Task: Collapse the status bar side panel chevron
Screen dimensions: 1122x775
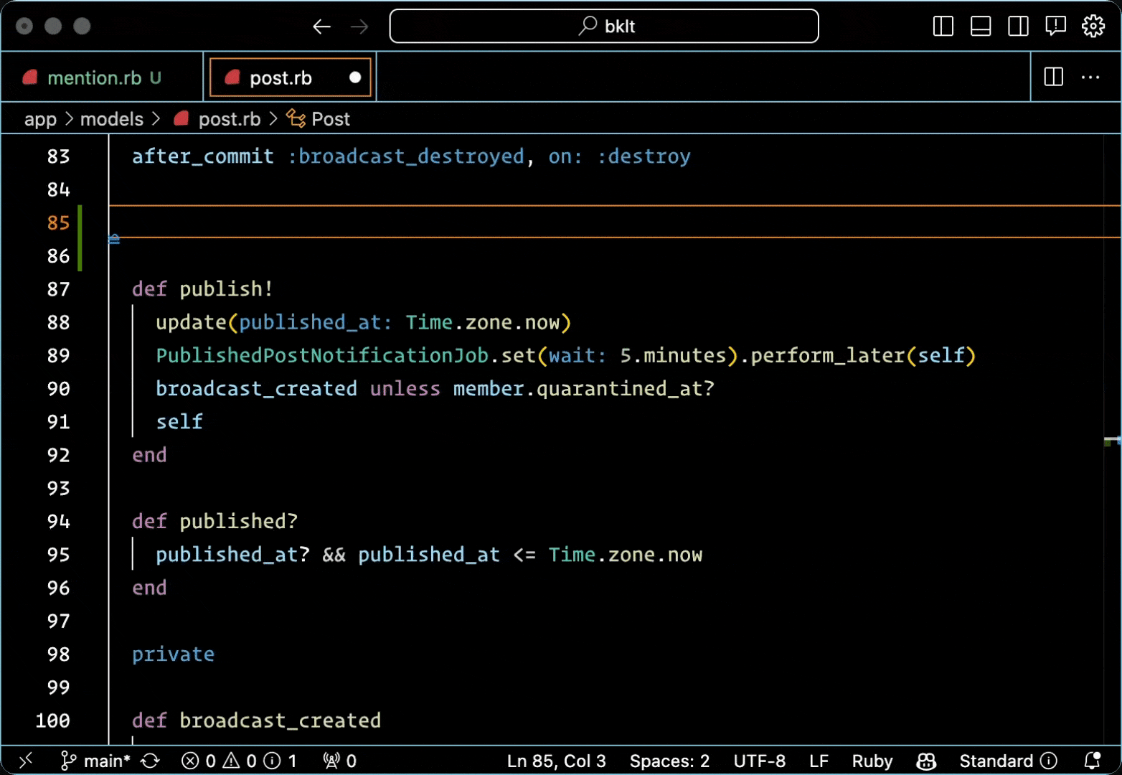Action: pos(26,761)
